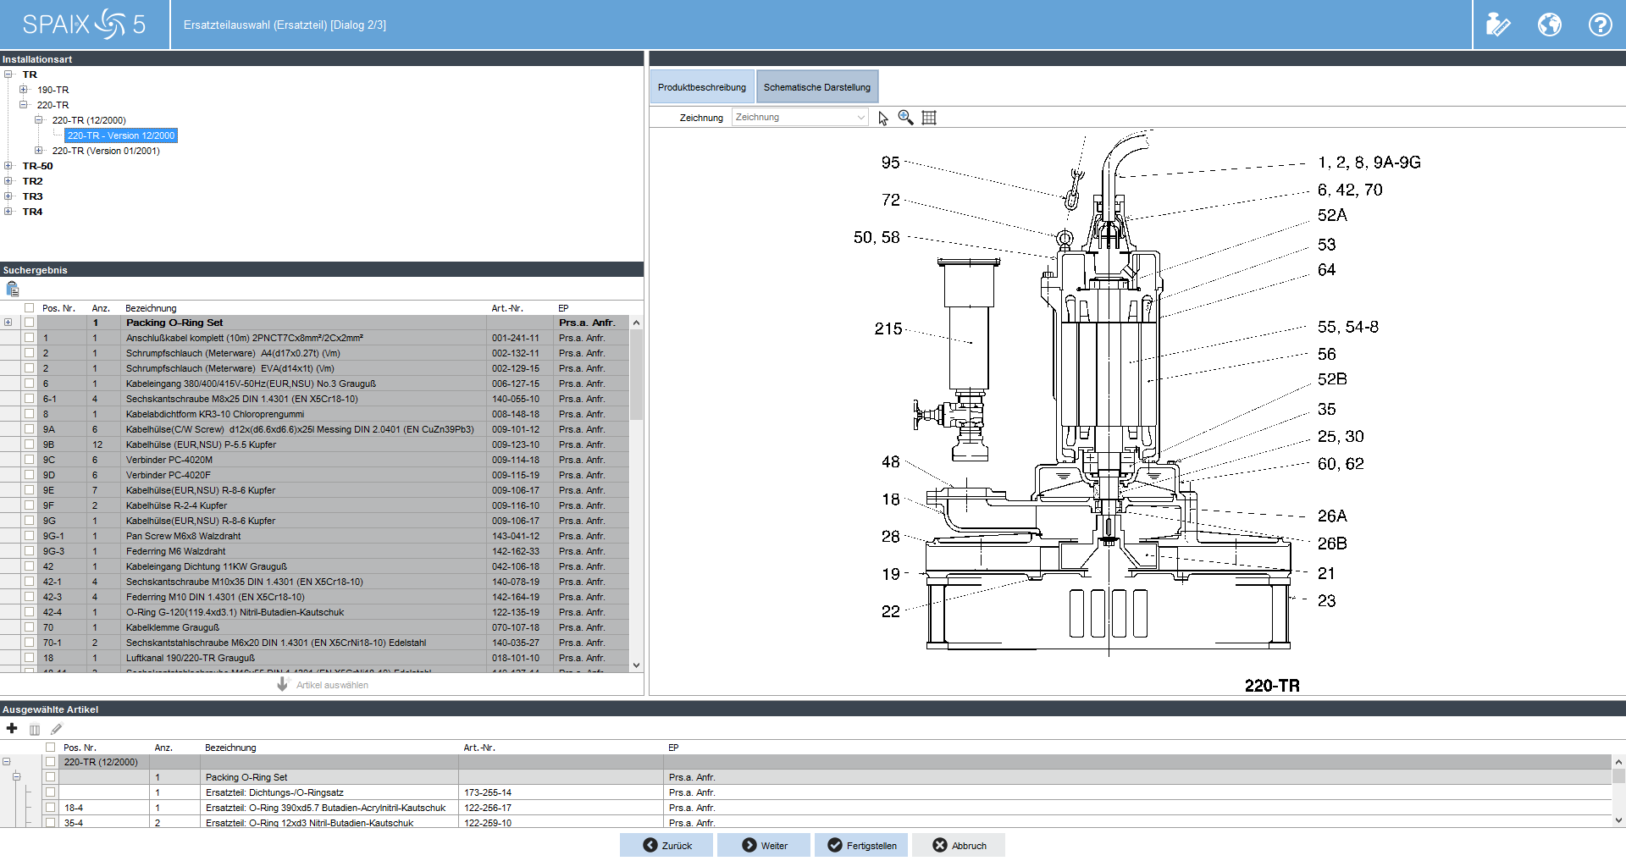Screen dimensions: 1626x861
Task: Collapse the TR tree node
Action: 8,75
